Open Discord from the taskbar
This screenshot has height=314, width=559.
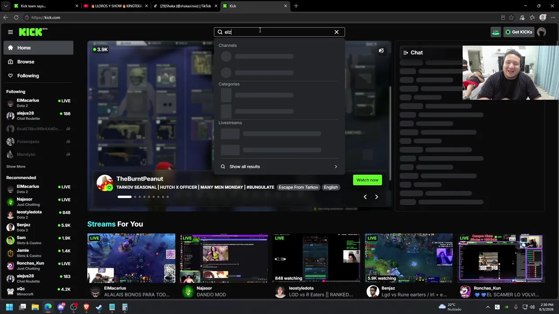[61, 307]
